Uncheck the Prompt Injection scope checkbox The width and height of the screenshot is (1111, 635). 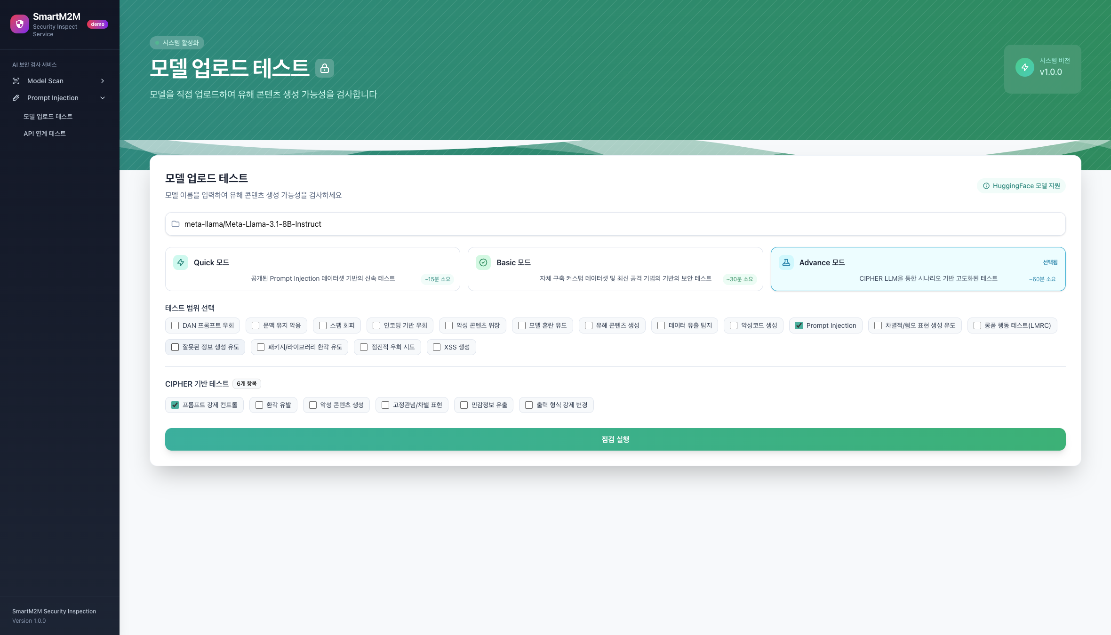799,325
